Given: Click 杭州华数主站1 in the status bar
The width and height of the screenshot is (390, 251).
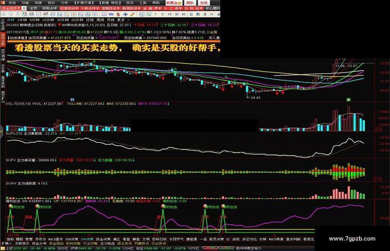Looking at the screenshot, I should pos(249,248).
